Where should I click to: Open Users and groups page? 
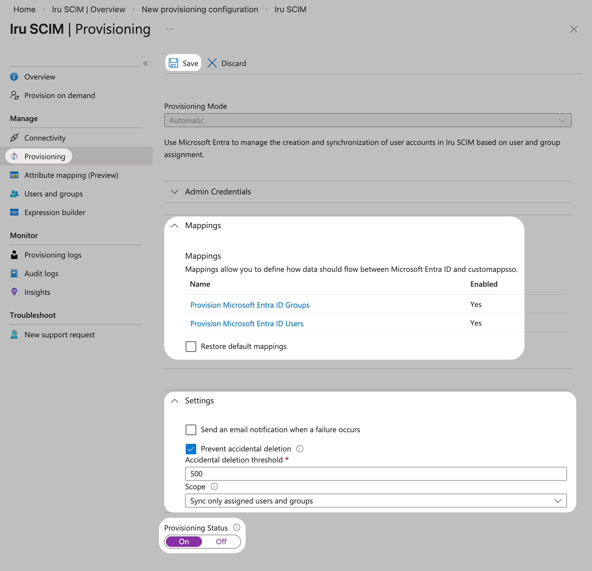[x=54, y=194]
